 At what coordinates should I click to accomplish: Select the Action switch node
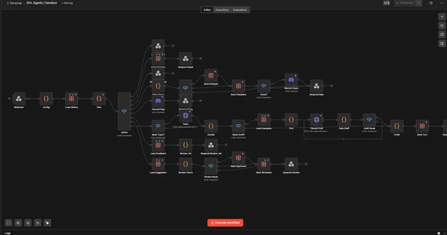[x=124, y=111]
